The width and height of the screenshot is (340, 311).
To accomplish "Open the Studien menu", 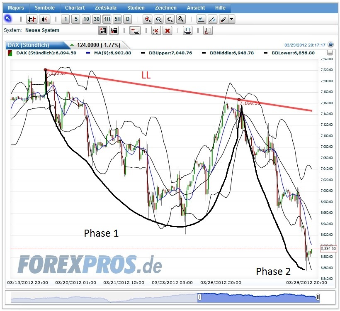I will (x=135, y=7).
